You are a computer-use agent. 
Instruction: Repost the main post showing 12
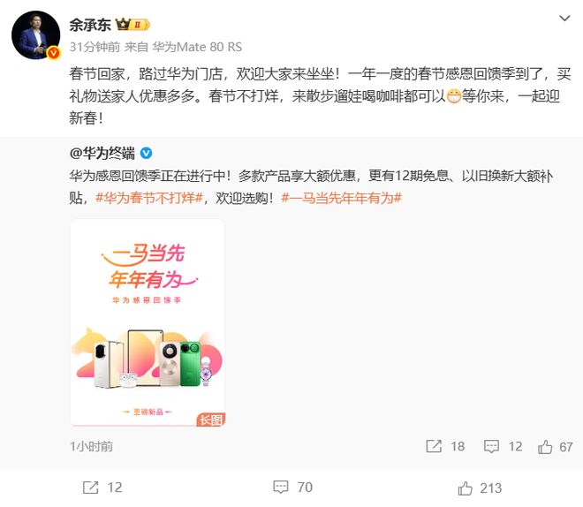click(102, 488)
